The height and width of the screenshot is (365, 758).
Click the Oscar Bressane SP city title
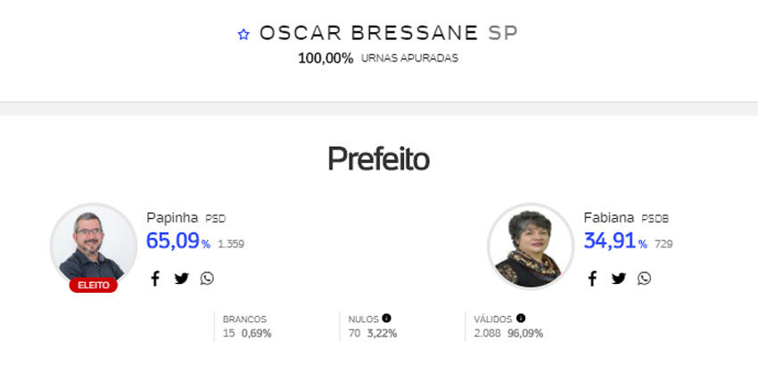(x=389, y=33)
